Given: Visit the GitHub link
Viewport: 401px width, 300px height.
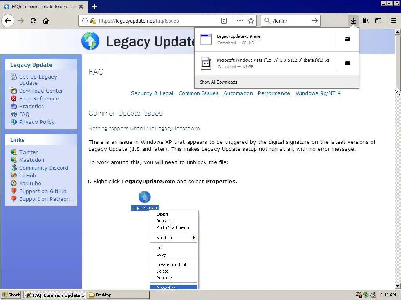Looking at the screenshot, I should point(27,175).
